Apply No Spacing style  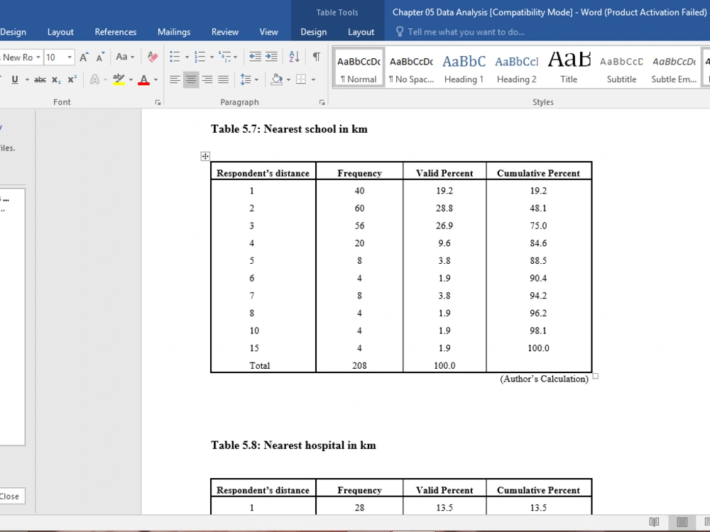tap(411, 67)
